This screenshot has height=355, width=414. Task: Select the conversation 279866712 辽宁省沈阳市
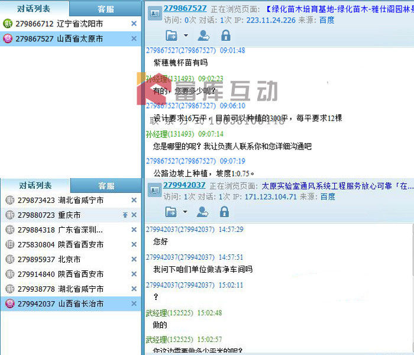[70, 24]
